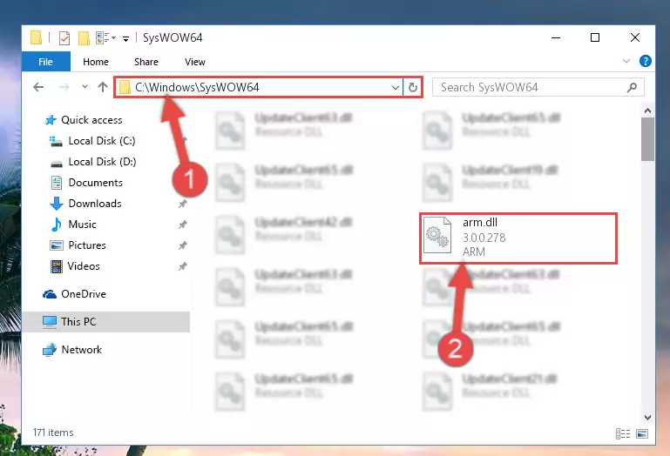Screen dimensions: 670x456
Task: Open the Share ribbon tab
Action: pyautogui.click(x=146, y=62)
